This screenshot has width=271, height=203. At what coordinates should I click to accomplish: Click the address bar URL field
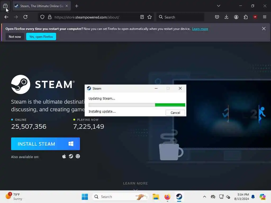click(x=96, y=17)
